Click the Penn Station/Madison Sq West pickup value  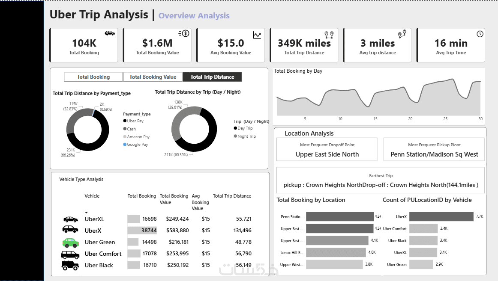[434, 154]
